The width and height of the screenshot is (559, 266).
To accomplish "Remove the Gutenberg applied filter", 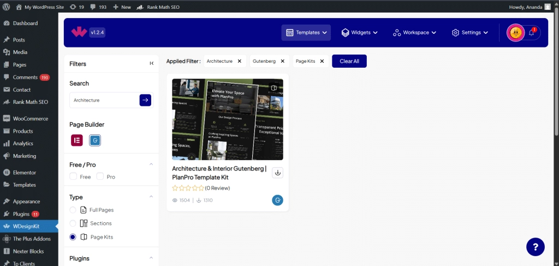I will [282, 61].
